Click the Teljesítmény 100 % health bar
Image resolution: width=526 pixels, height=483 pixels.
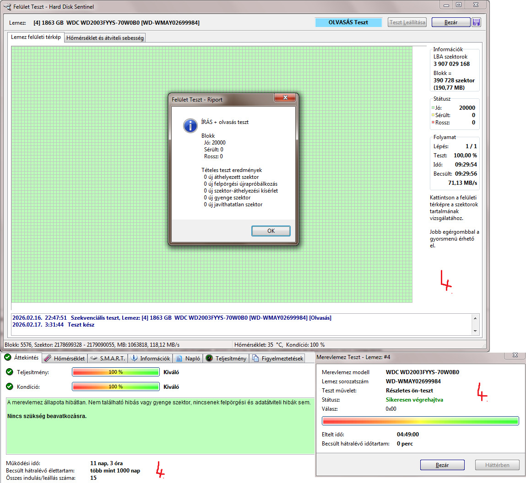(x=116, y=372)
